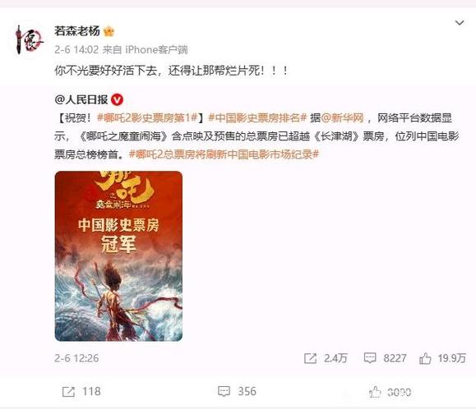
Task: Open hashtag #中国影史票房排名#
Action: 258,117
